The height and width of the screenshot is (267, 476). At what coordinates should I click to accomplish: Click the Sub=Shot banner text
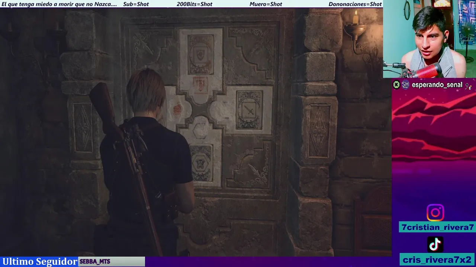point(136,4)
